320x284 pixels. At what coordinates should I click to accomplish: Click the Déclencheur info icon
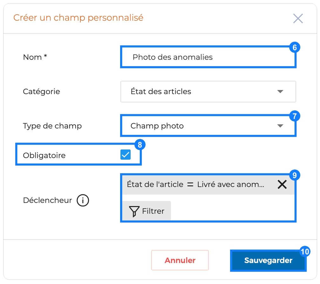pos(83,200)
